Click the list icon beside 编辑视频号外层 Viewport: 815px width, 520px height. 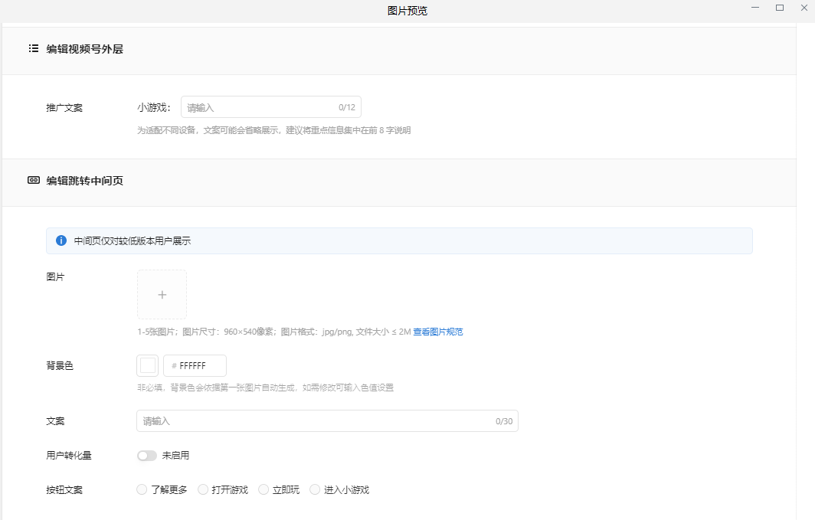pyautogui.click(x=33, y=48)
